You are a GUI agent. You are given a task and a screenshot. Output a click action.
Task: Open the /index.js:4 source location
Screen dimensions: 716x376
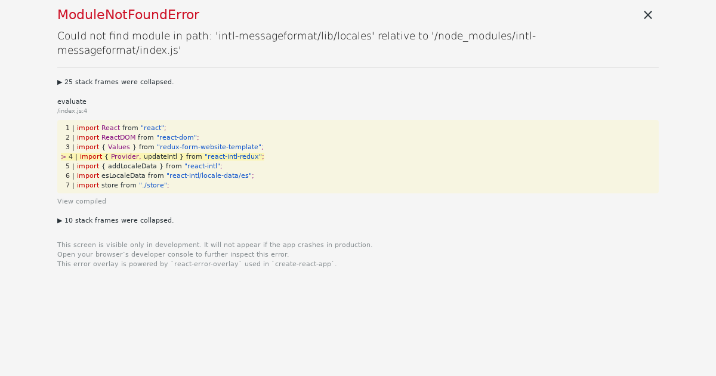point(72,110)
